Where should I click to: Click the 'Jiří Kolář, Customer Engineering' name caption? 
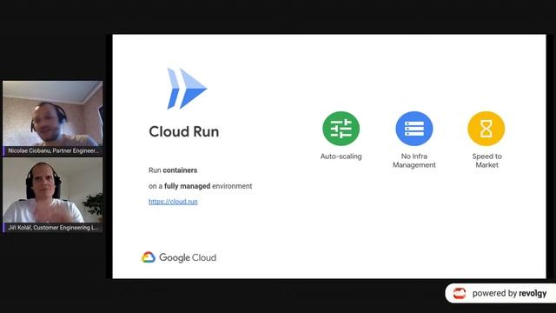coord(53,228)
